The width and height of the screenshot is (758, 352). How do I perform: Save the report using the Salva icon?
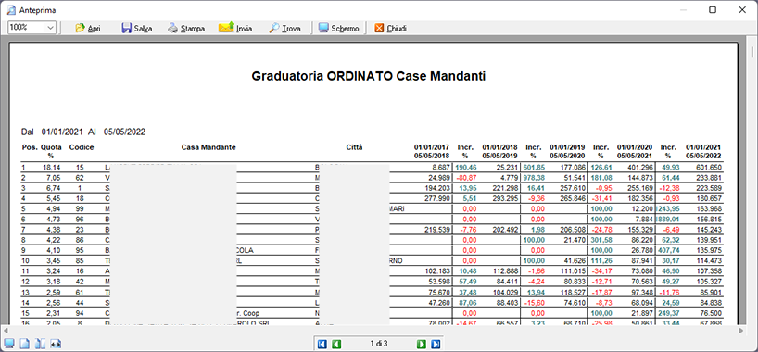pos(137,28)
